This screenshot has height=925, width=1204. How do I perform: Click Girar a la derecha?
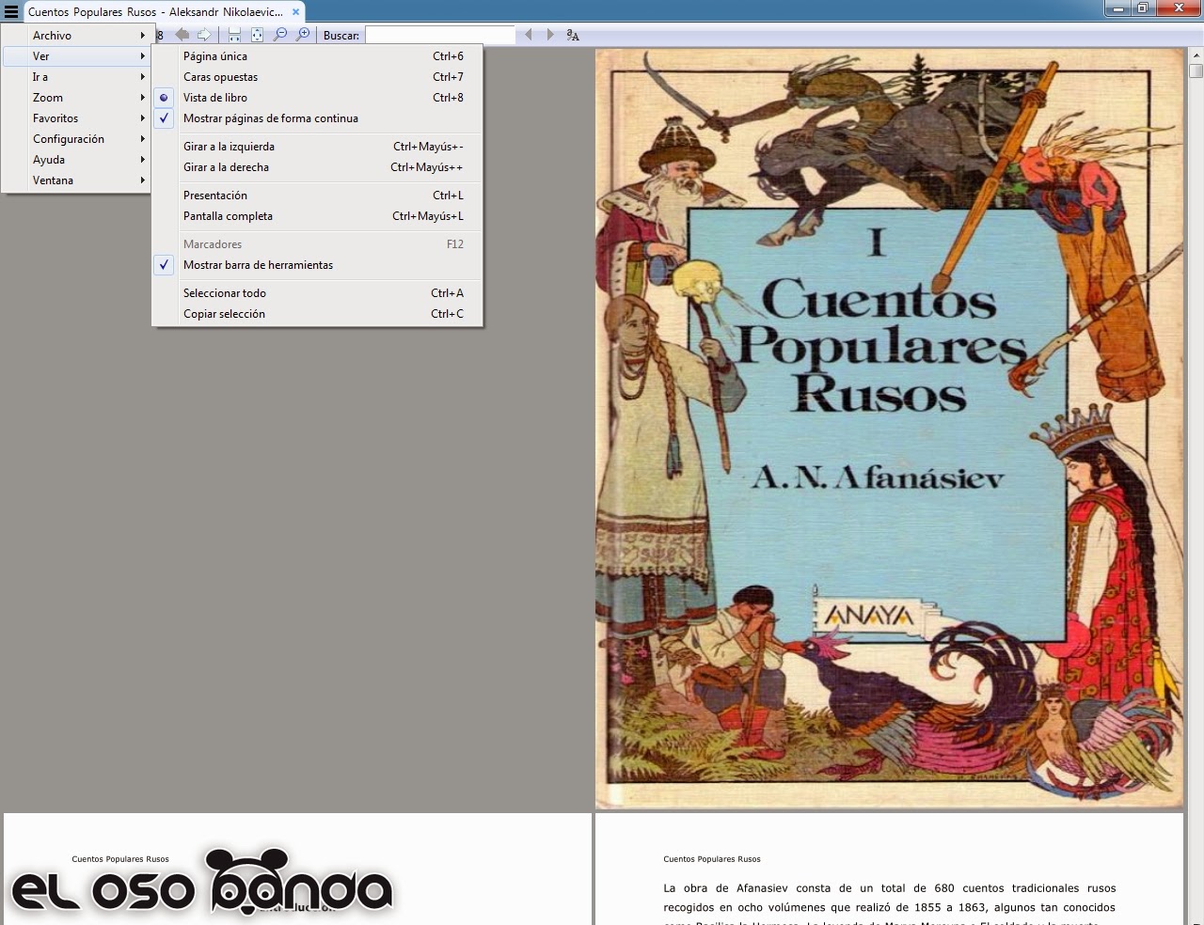[x=318, y=167]
